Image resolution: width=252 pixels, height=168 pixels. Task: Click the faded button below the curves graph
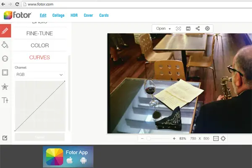(40, 137)
